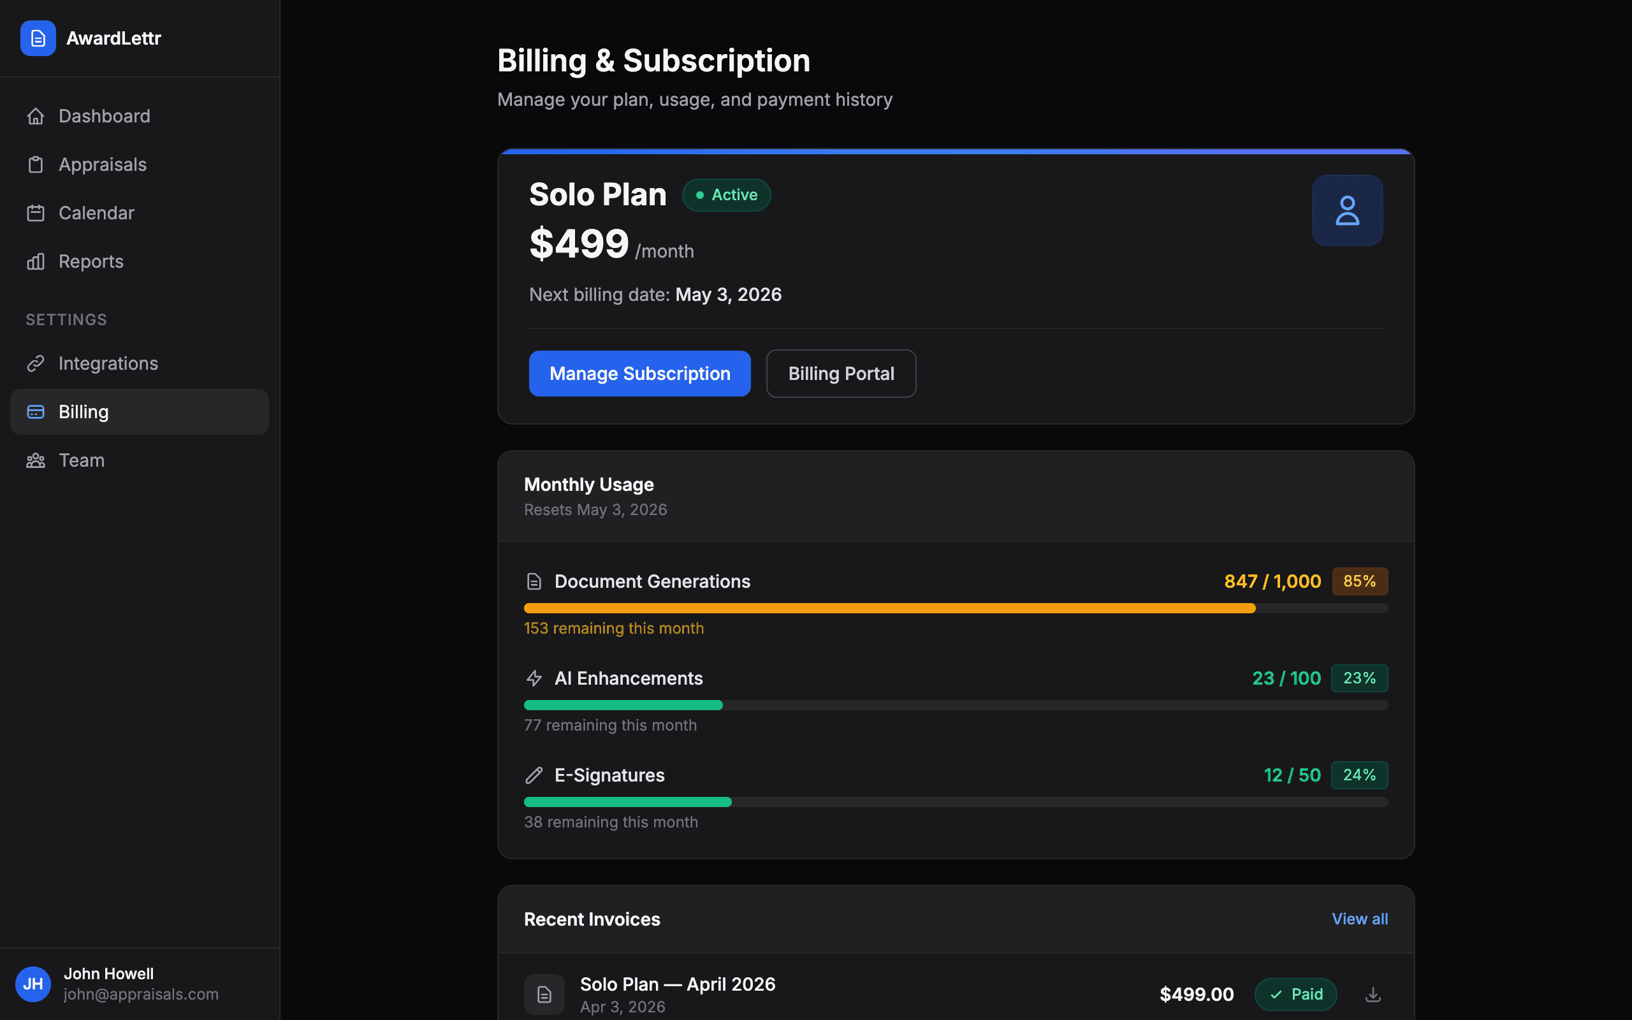Click the 85% usage badge
The height and width of the screenshot is (1020, 1632).
click(x=1360, y=581)
